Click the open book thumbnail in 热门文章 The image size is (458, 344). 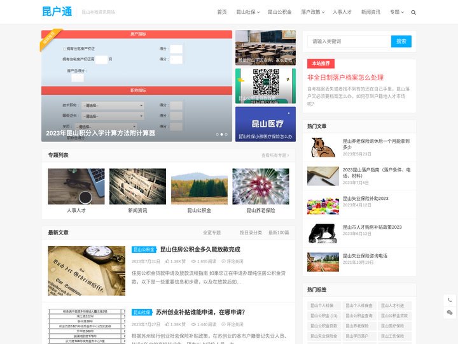pos(323,176)
